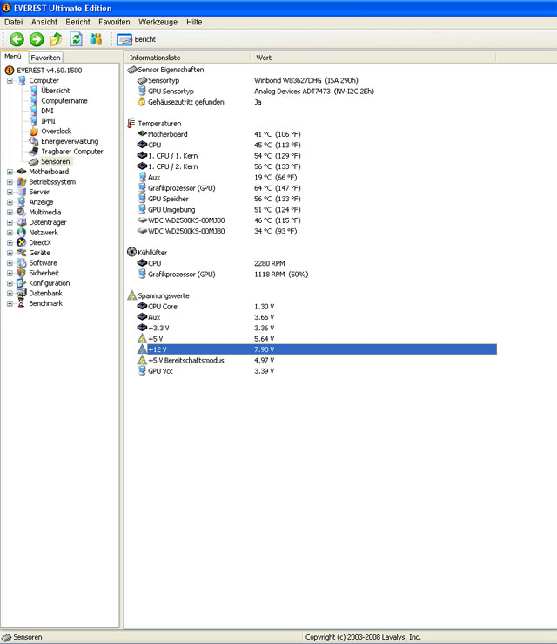Expand the Anzeige tree node
Viewport: 557px width, 644px height.
pos(10,202)
